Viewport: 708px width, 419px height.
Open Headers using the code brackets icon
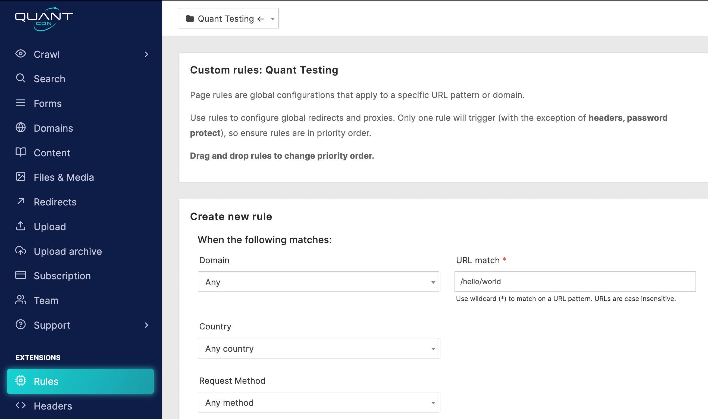click(20, 406)
